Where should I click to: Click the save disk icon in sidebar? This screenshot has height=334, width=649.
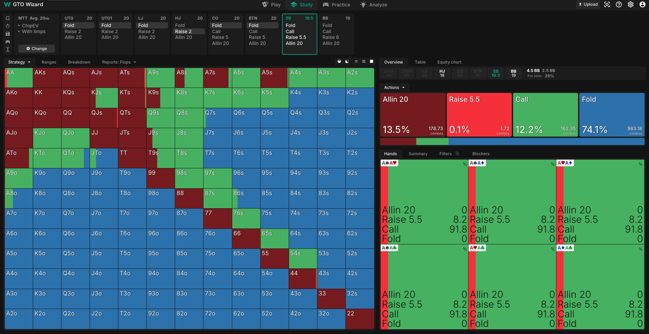8,34
